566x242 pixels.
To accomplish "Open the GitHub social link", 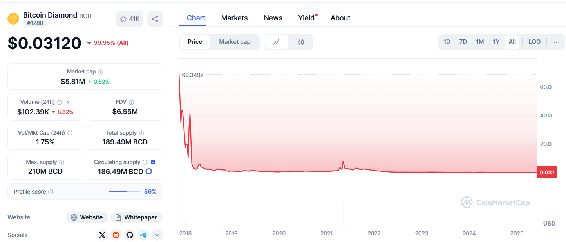I will 130,235.
